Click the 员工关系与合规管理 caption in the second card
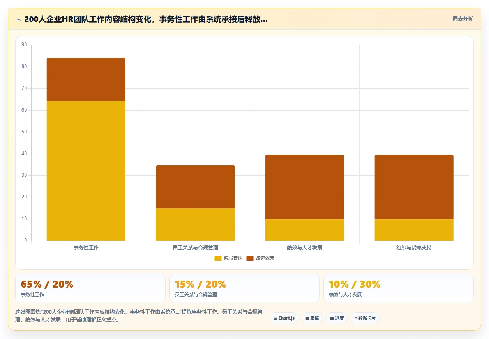Screen dimensions: 489x339 point(196,295)
